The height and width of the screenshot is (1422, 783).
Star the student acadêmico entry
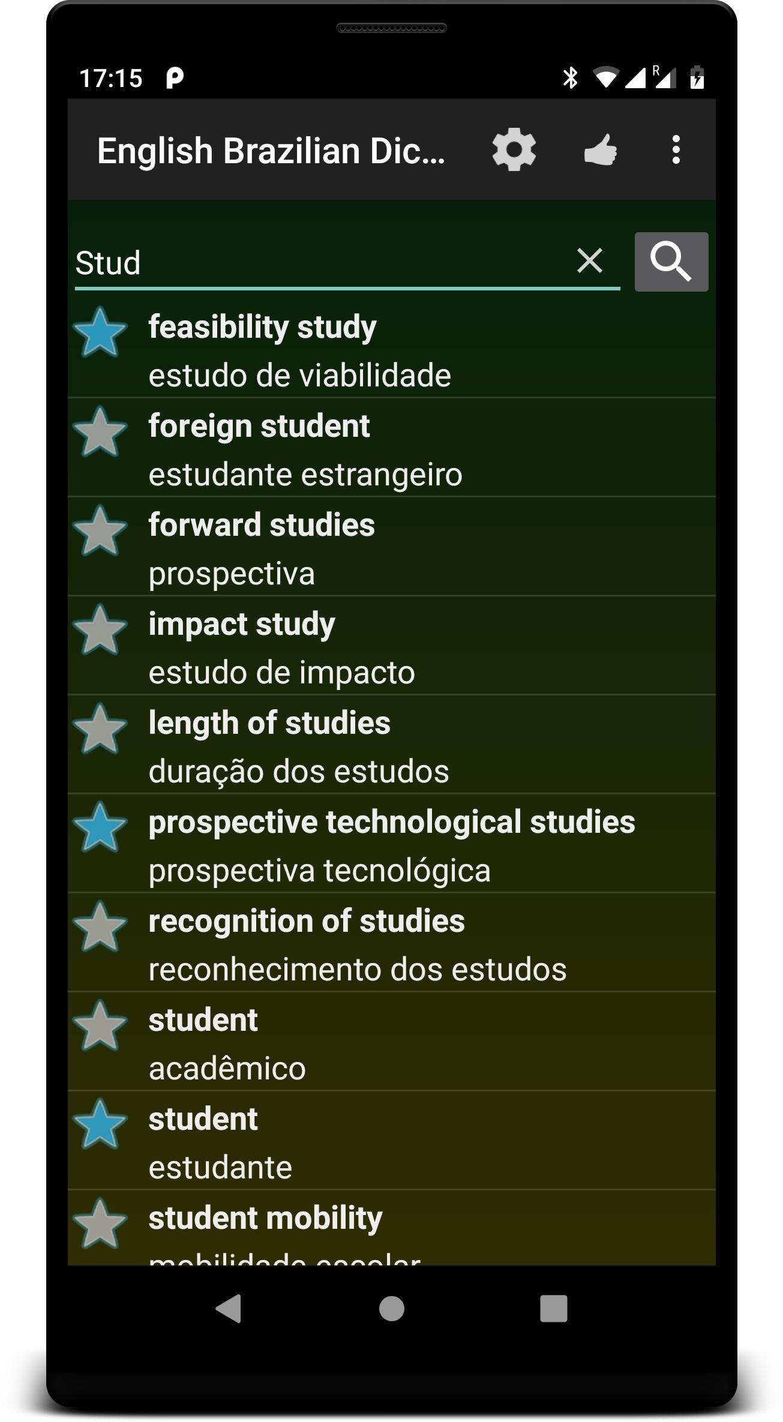point(100,1025)
